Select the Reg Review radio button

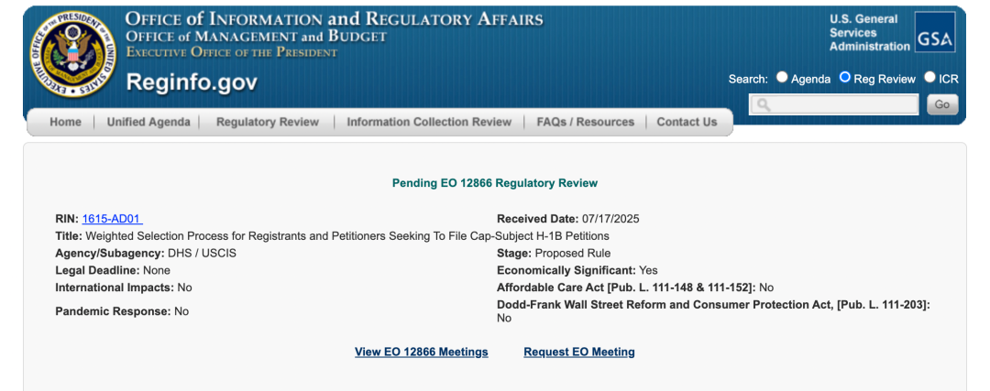click(x=845, y=78)
